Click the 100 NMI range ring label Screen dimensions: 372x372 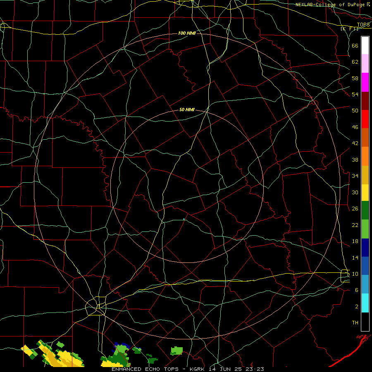[187, 33]
